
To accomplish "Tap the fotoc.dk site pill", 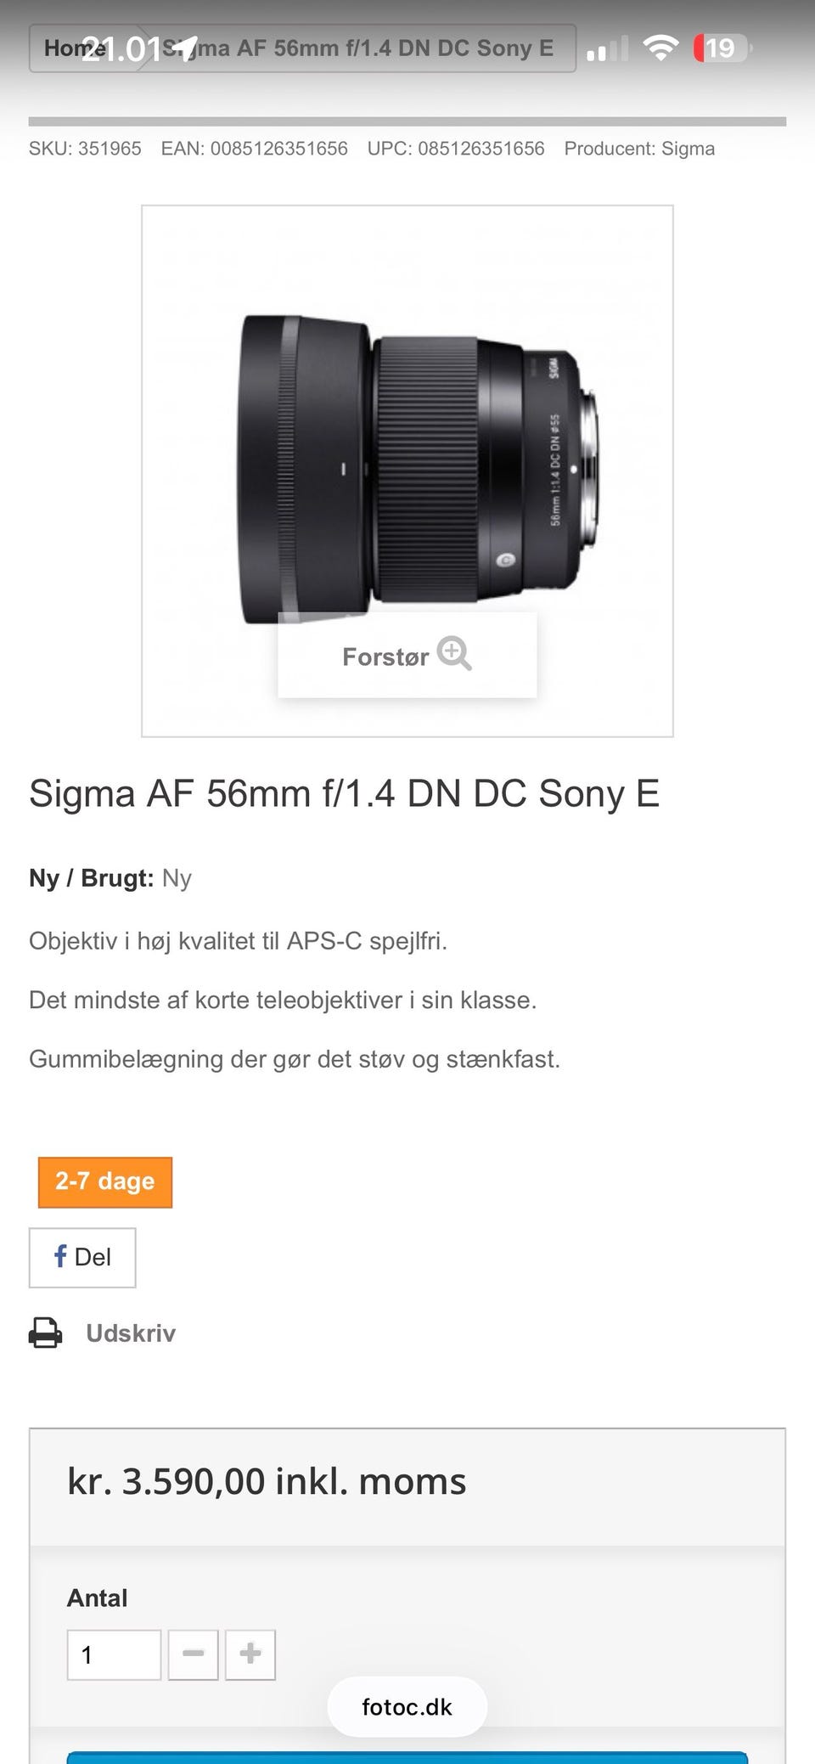I will tap(407, 1707).
